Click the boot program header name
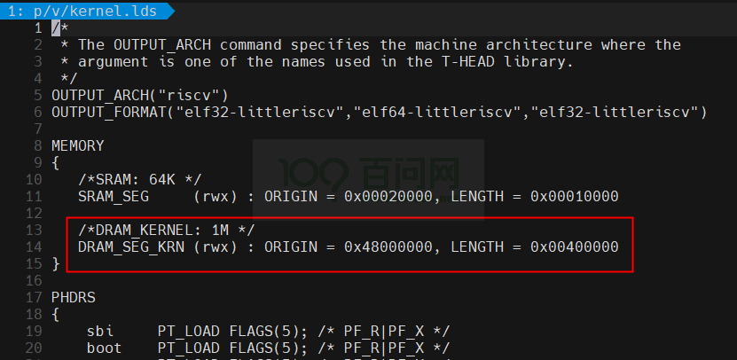 [x=105, y=348]
